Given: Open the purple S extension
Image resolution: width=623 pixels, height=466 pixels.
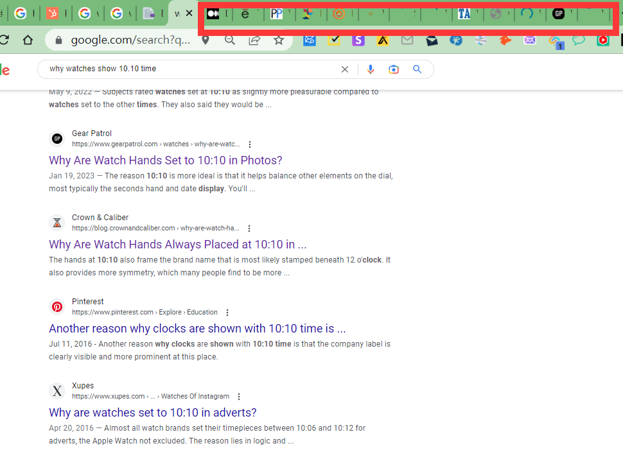Looking at the screenshot, I should 358,40.
